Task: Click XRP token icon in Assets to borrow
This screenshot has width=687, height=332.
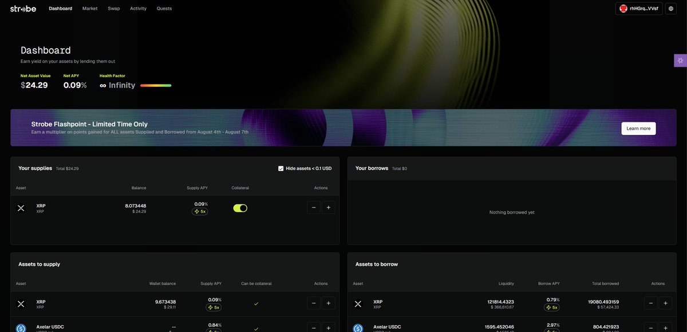Action: tap(358, 304)
